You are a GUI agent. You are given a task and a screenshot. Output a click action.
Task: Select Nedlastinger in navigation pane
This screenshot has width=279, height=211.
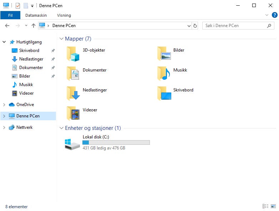click(x=31, y=59)
